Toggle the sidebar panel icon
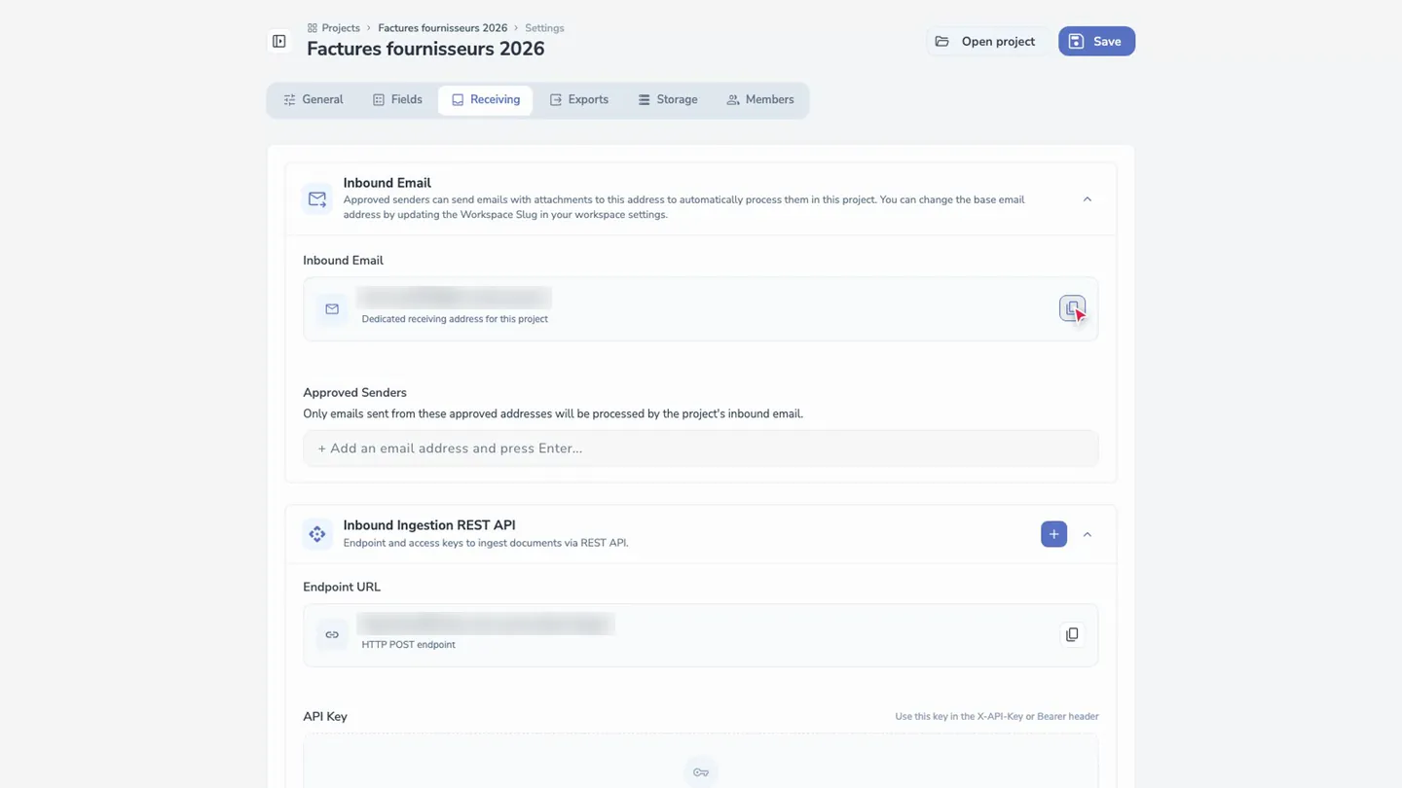1402x788 pixels. pyautogui.click(x=278, y=41)
